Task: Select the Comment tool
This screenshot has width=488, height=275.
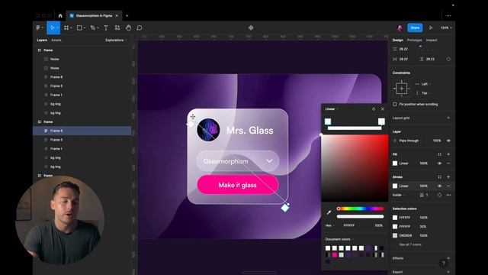Action: coord(140,27)
